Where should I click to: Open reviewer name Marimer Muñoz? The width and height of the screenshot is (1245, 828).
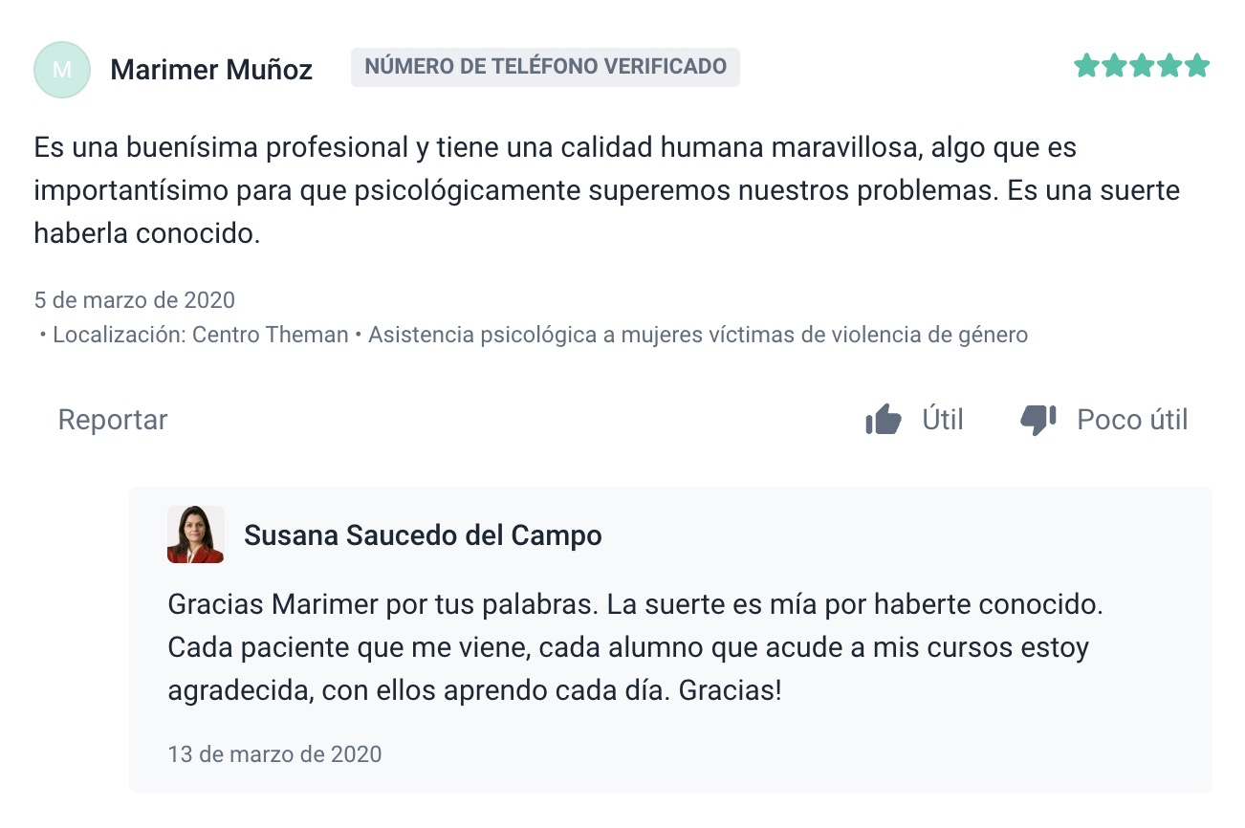click(x=211, y=70)
